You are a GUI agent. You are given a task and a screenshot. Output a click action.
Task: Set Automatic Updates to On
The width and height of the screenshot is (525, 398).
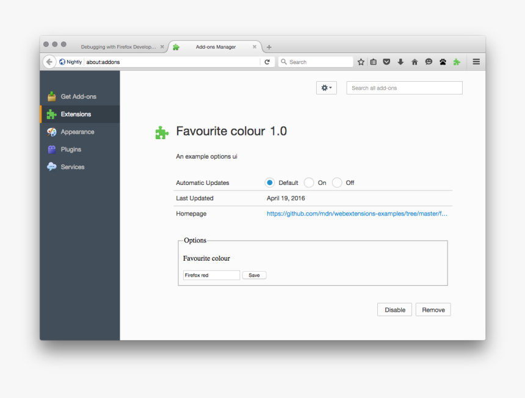click(x=309, y=183)
